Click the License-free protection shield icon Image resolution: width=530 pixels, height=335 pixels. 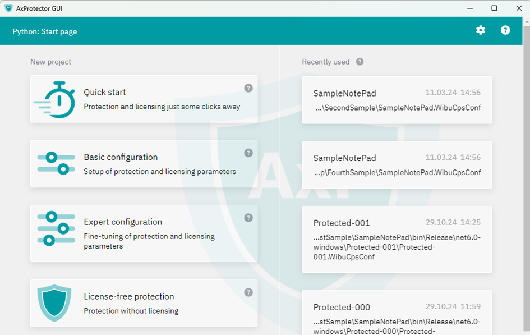(54, 303)
